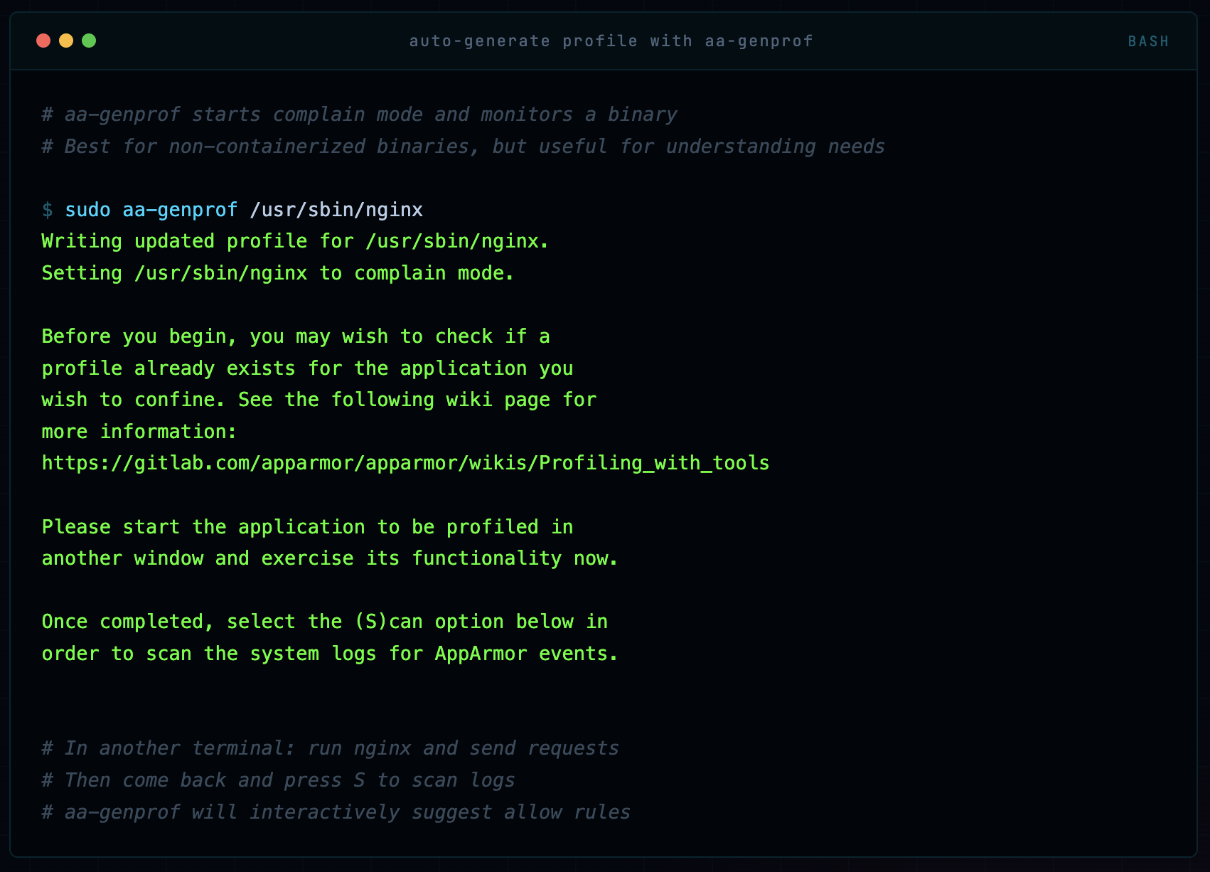Click the 'complain mode' status line
This screenshot has width=1210, height=872.
click(277, 272)
